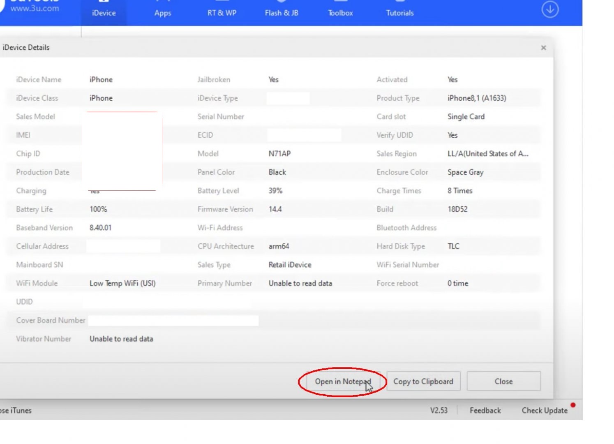Select Vibrator Number value Unable to read data
Screen dimensions: 614x444
(121, 339)
